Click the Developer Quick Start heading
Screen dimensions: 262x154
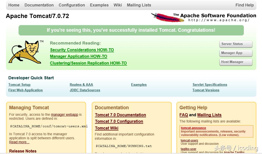point(31,78)
